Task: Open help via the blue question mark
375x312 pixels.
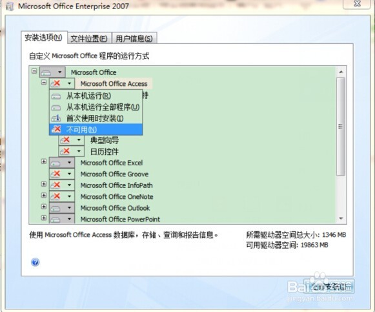Action: [x=35, y=262]
